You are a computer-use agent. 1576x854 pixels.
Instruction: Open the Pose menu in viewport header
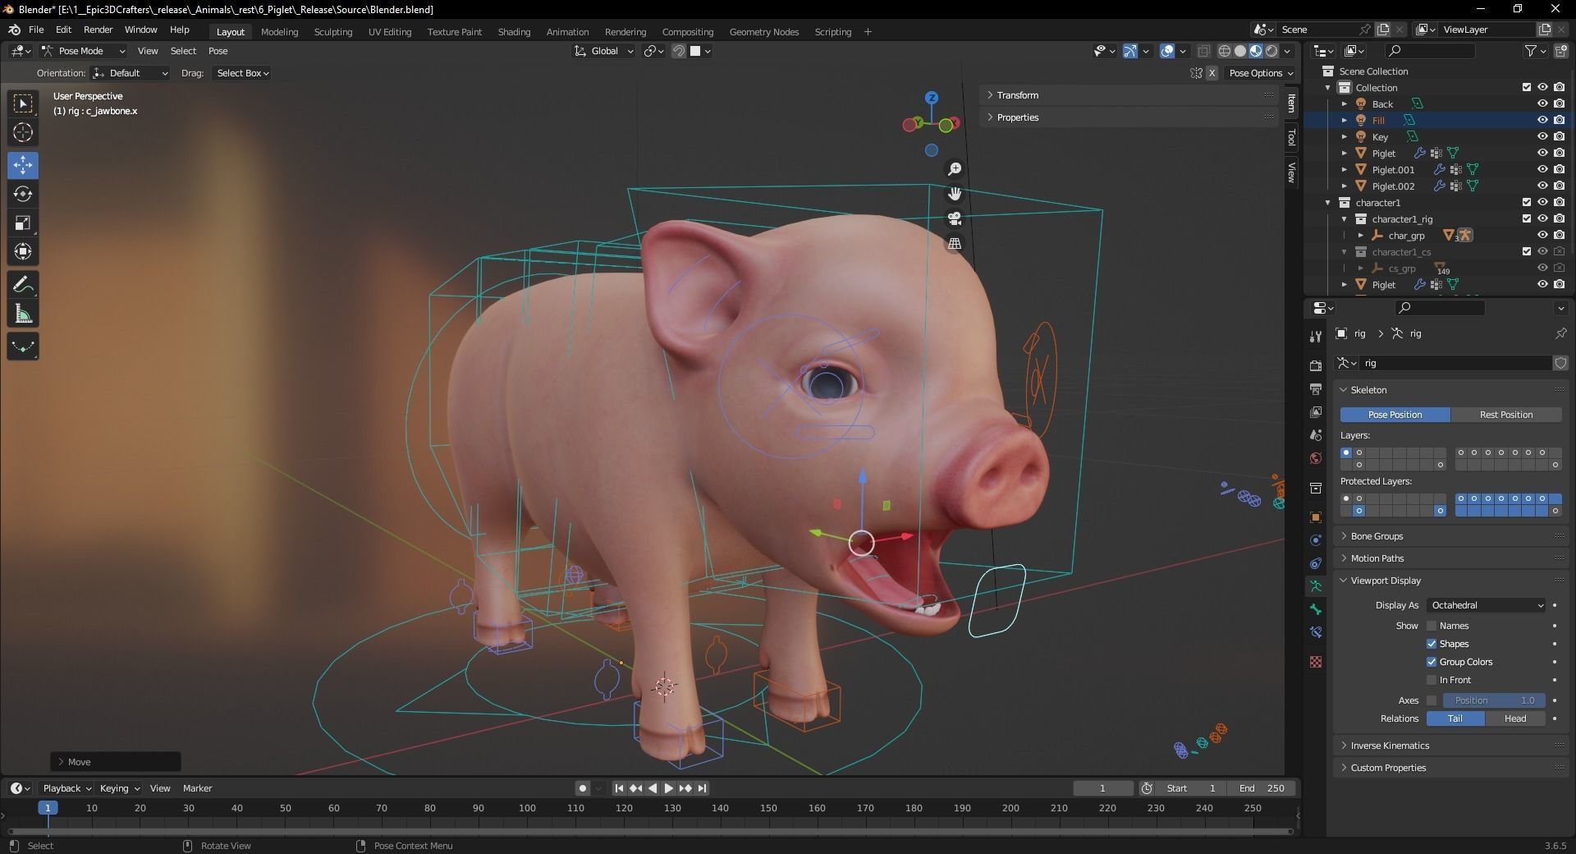(218, 51)
